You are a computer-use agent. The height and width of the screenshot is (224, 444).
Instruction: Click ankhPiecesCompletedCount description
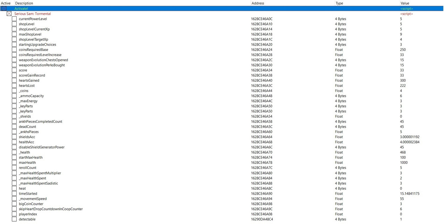pos(41,122)
